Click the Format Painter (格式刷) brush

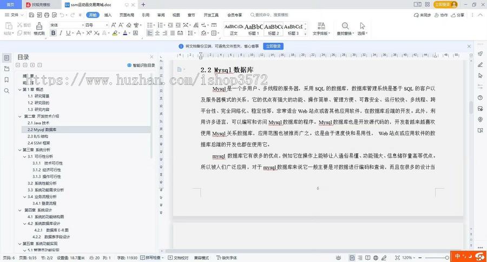click(x=39, y=28)
